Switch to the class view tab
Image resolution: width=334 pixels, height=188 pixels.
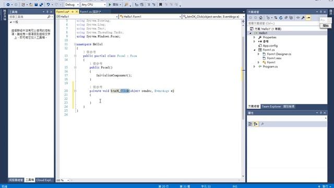[x=289, y=107]
